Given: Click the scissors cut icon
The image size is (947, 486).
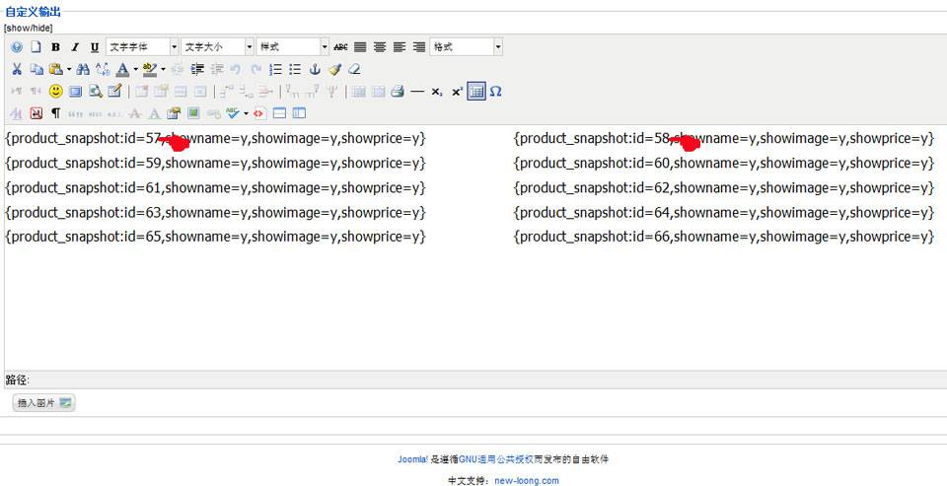Looking at the screenshot, I should pos(17,69).
